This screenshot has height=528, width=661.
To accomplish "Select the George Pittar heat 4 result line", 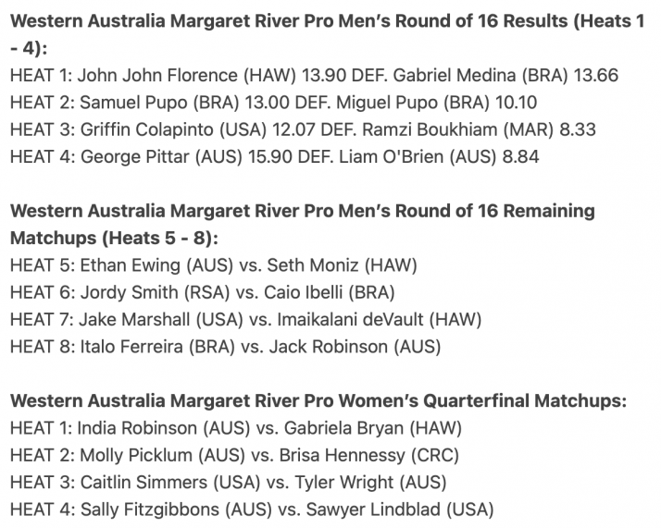I will pyautogui.click(x=274, y=156).
